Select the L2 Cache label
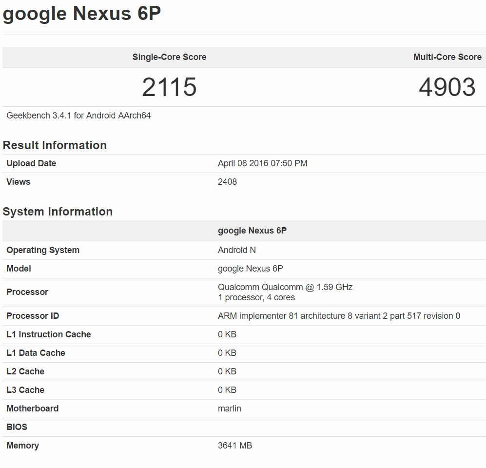Image resolution: width=486 pixels, height=468 pixels. pyautogui.click(x=25, y=371)
